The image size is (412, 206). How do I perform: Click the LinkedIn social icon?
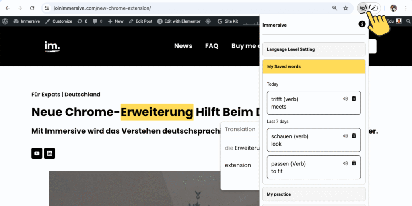49,153
